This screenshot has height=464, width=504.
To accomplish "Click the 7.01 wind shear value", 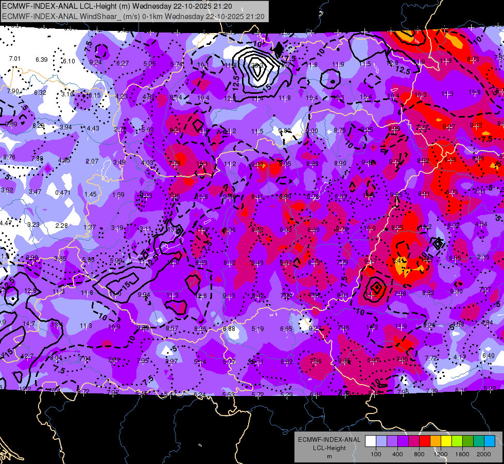I will pos(15,59).
